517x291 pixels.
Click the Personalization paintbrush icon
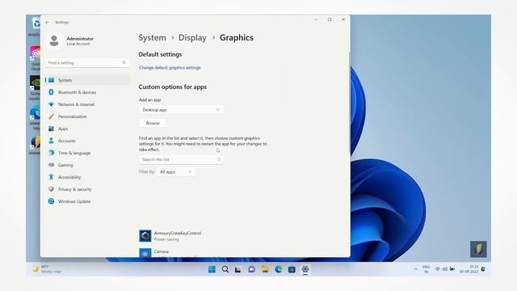[51, 116]
